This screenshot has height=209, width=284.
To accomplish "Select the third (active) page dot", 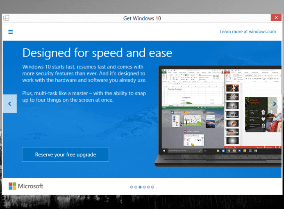I will [140, 187].
